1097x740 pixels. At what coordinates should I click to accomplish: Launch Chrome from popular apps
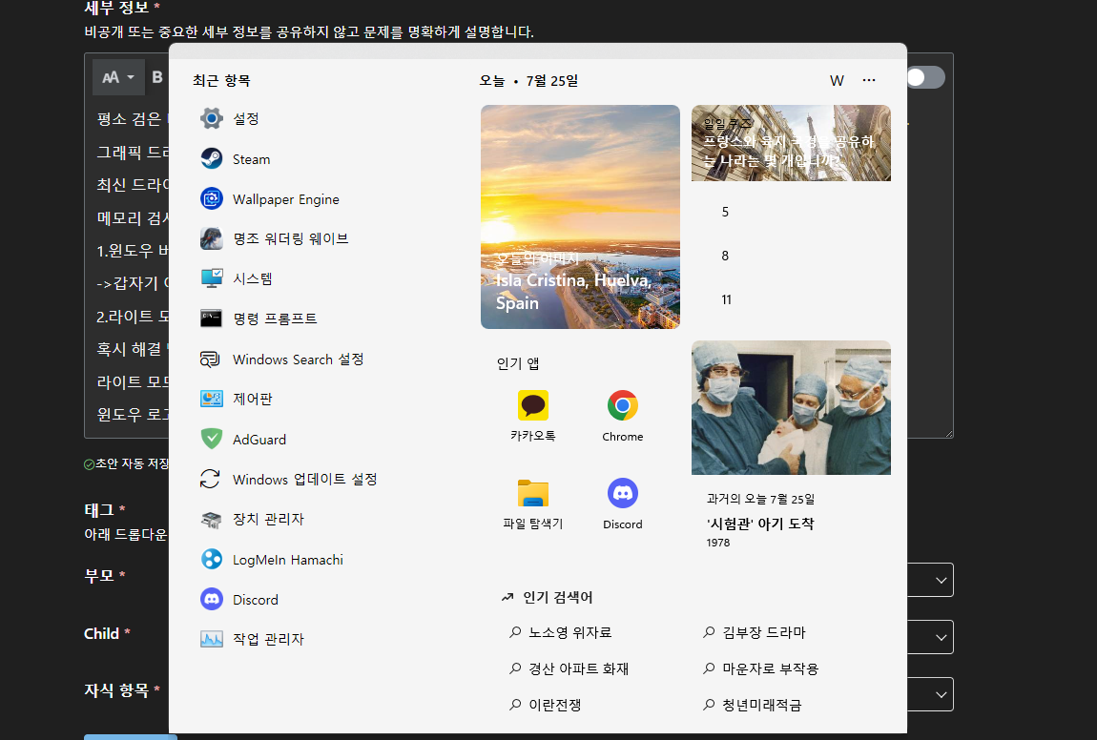623,405
